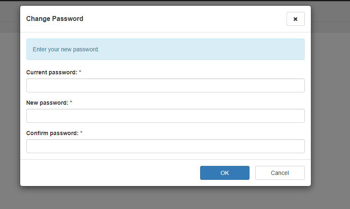Viewport: 350px width, 209px height.
Task: Cancel the password change
Action: click(280, 173)
